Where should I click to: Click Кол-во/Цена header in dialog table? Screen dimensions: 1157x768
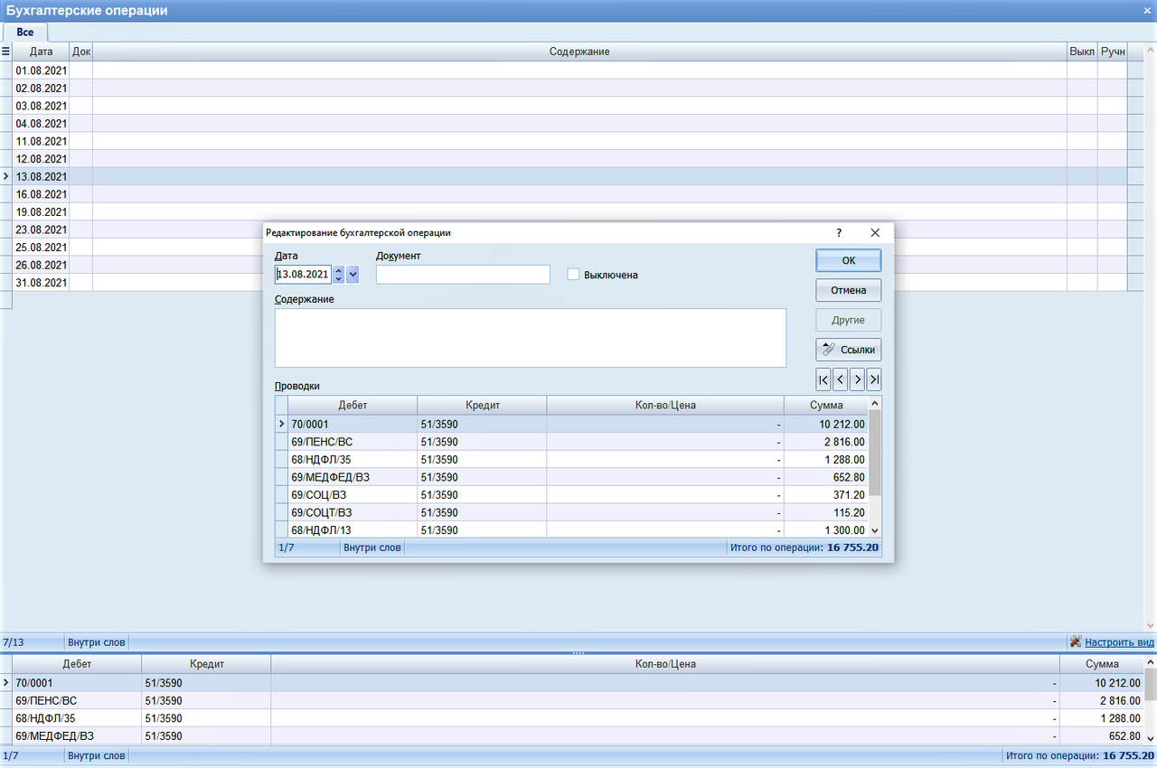pyautogui.click(x=665, y=405)
